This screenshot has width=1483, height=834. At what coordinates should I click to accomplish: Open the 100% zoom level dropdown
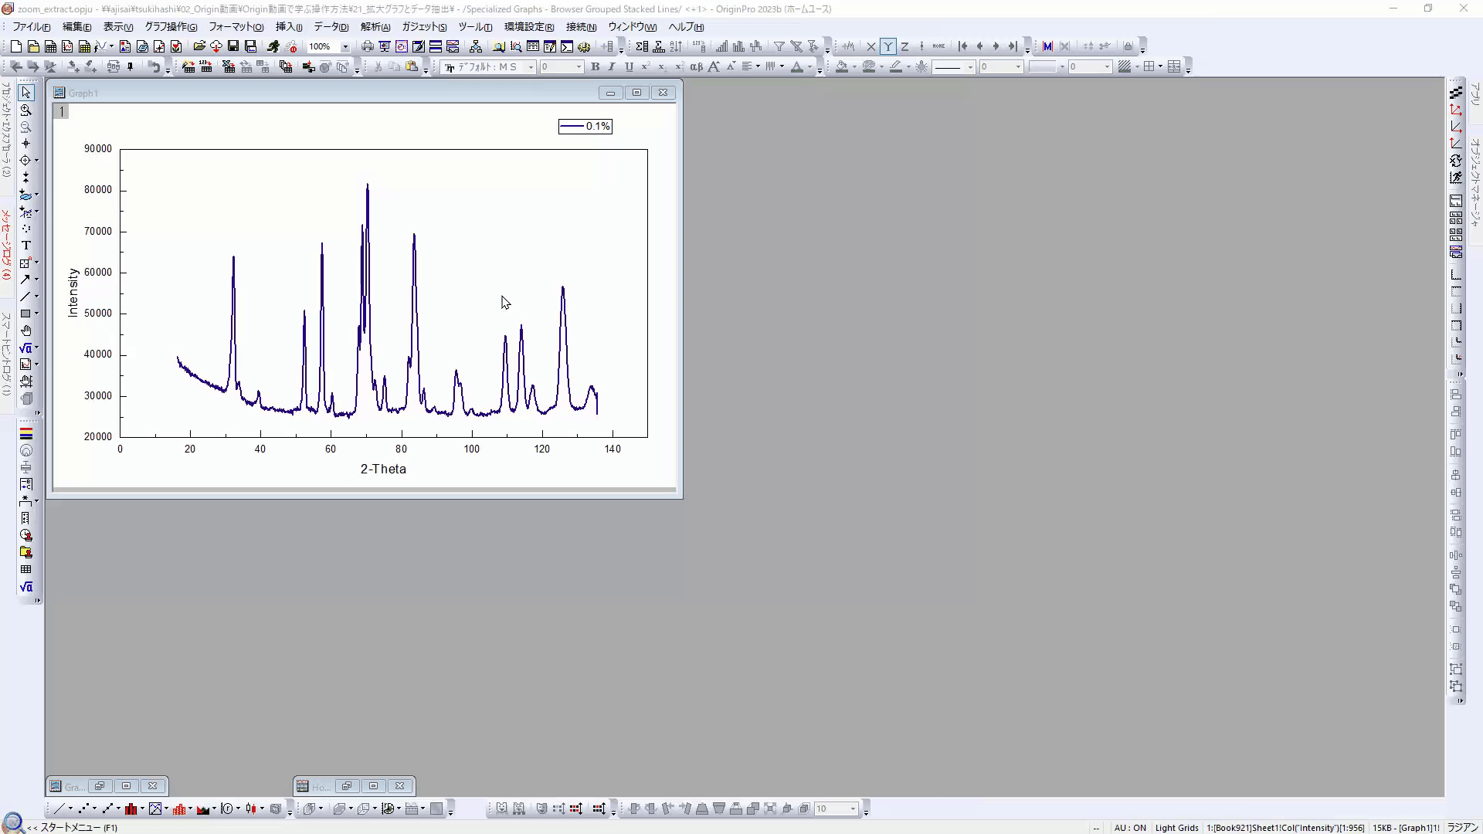click(345, 47)
